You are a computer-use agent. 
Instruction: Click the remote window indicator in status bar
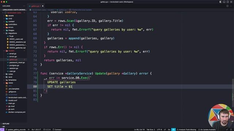pos(2,130)
